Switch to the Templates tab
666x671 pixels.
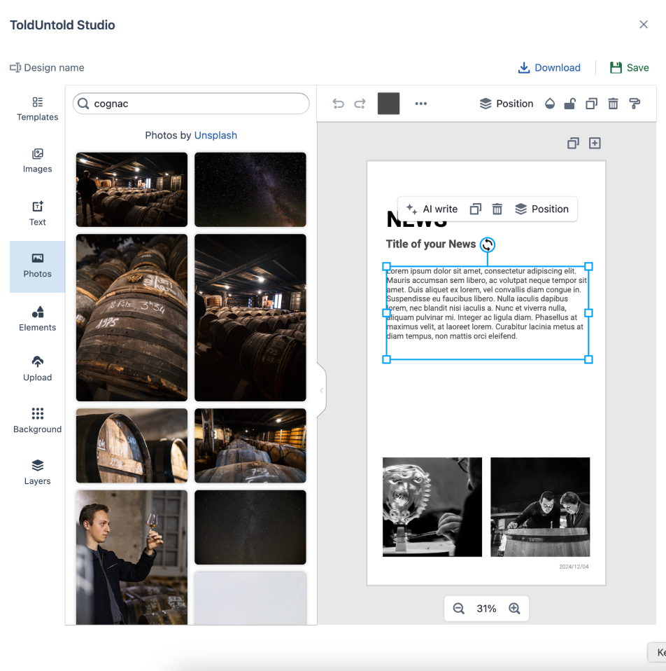tap(38, 109)
